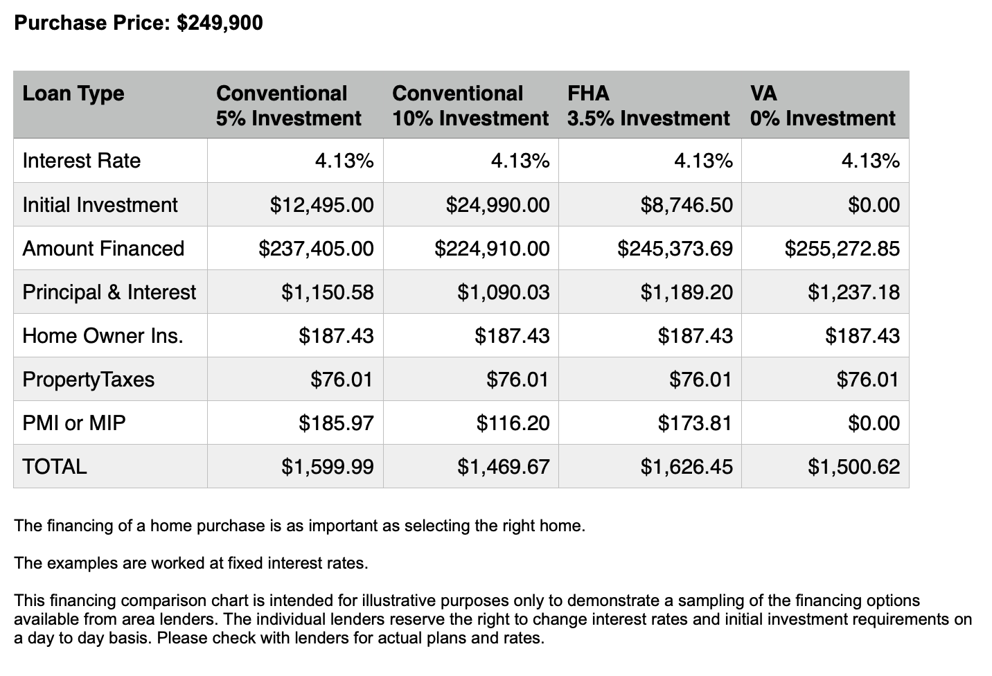Select the Interest Rate row label
This screenshot has width=992, height=676.
coord(81,161)
